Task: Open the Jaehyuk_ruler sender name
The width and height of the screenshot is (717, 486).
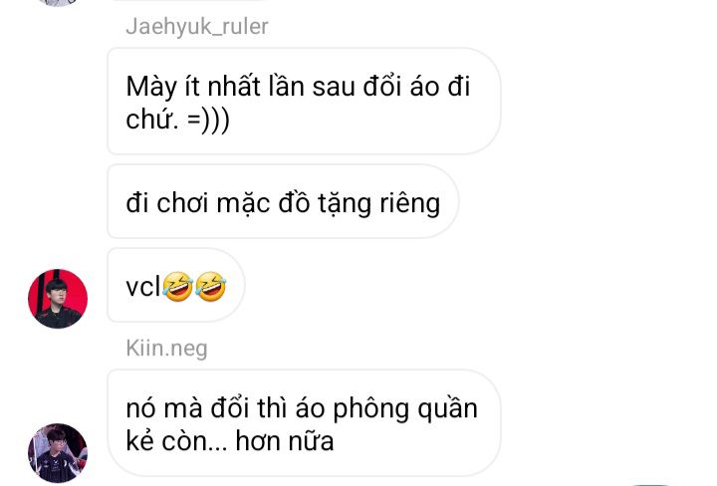Action: click(x=197, y=26)
